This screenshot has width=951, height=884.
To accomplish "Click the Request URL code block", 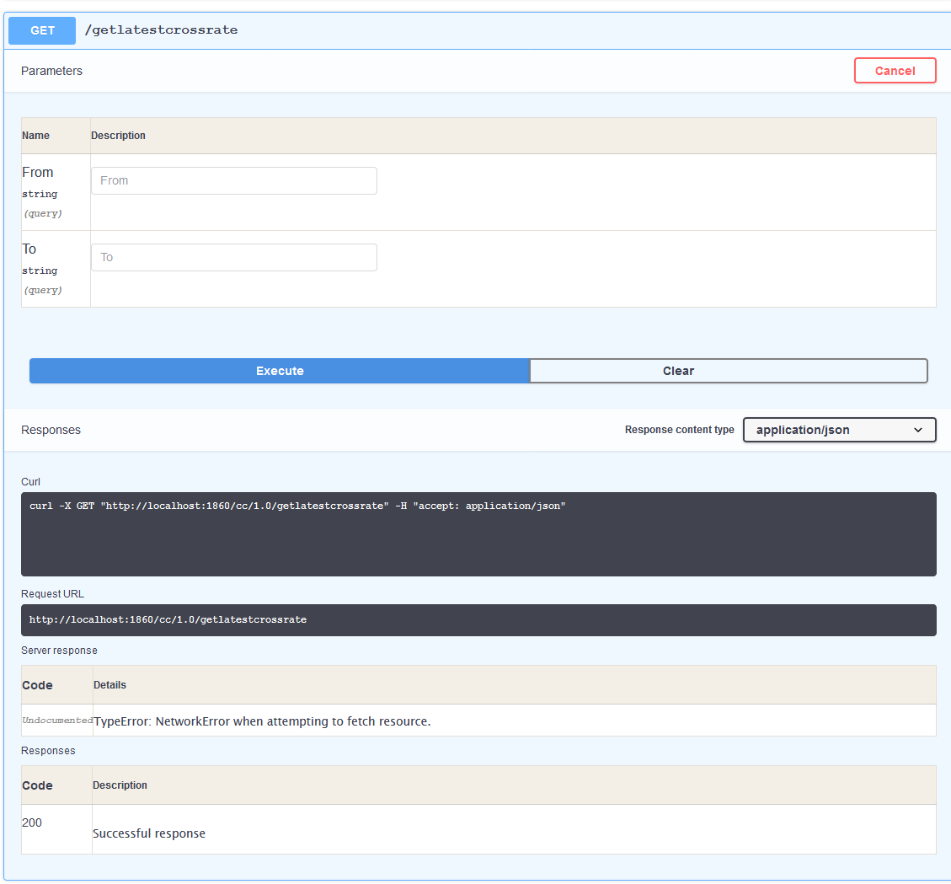I will click(x=478, y=619).
